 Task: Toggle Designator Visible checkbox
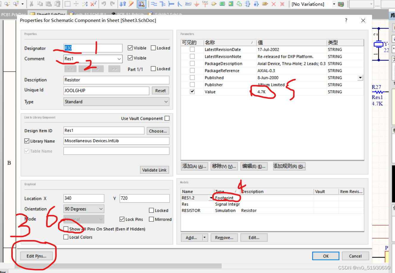(x=130, y=48)
